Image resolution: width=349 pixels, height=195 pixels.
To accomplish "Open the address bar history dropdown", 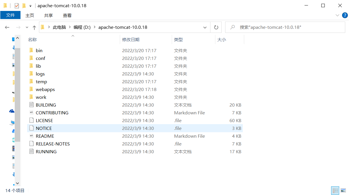I will [x=205, y=27].
